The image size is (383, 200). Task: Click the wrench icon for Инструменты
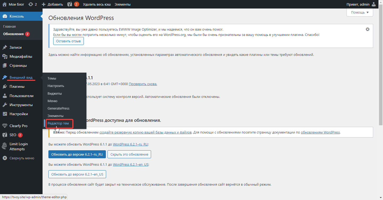[x=5, y=105]
